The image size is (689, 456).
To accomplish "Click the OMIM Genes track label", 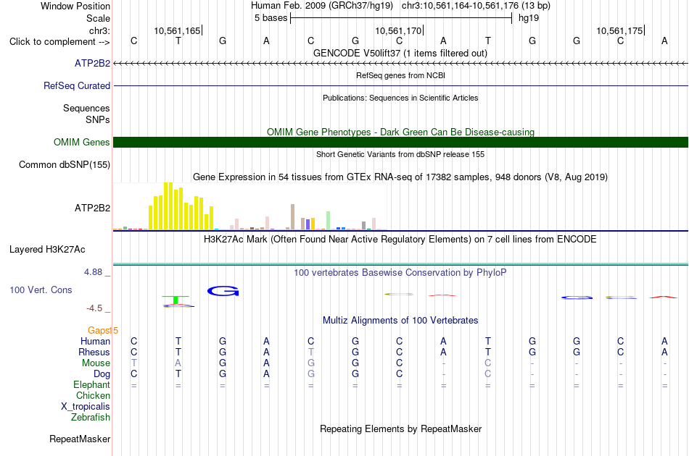I will 81,142.
